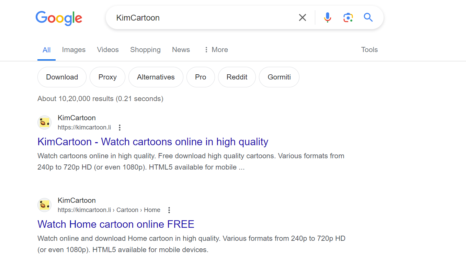The image size is (466, 261).
Task: Click inside the search input field
Action: pos(206,17)
